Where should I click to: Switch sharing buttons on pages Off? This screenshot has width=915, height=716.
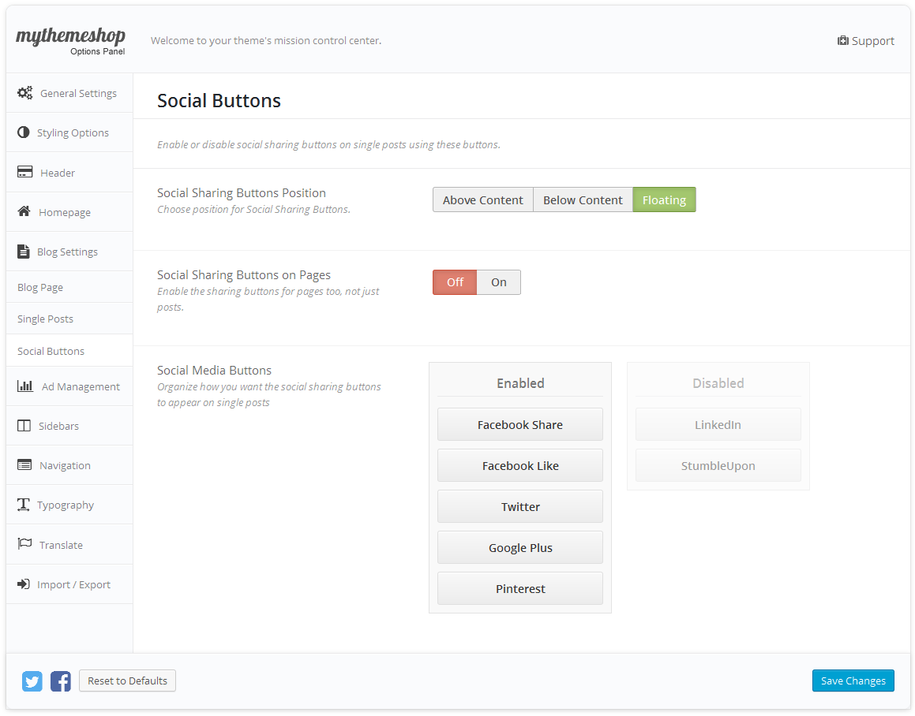click(x=455, y=282)
